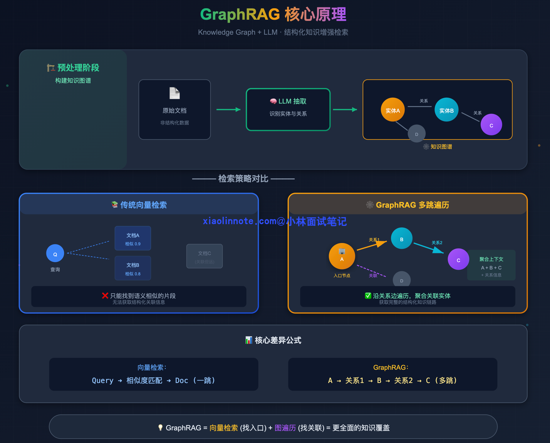
Task: Click the web icon beside 知识图谱 label
Action: point(426,146)
